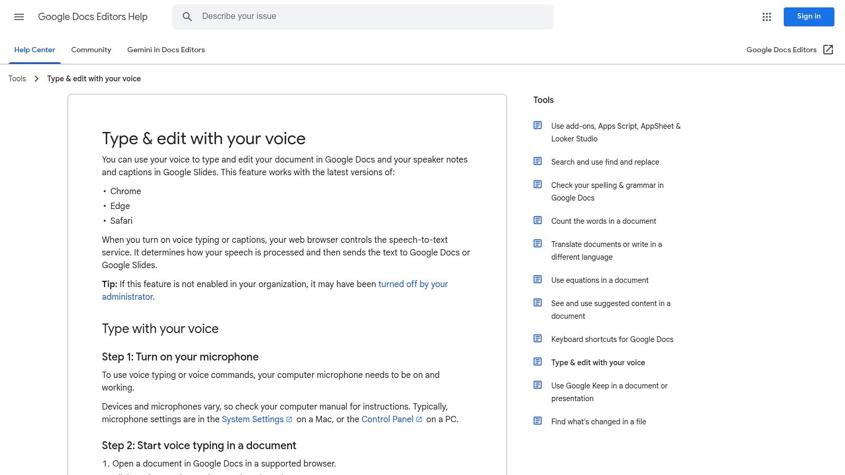Click the article icon beside 'Count the words in a document'
Viewport: 845px width, 475px height.
[538, 220]
